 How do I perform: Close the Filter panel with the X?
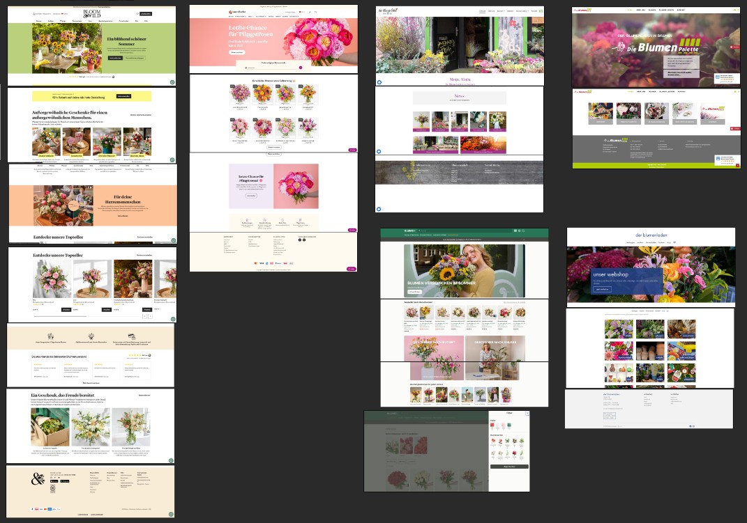pos(527,414)
